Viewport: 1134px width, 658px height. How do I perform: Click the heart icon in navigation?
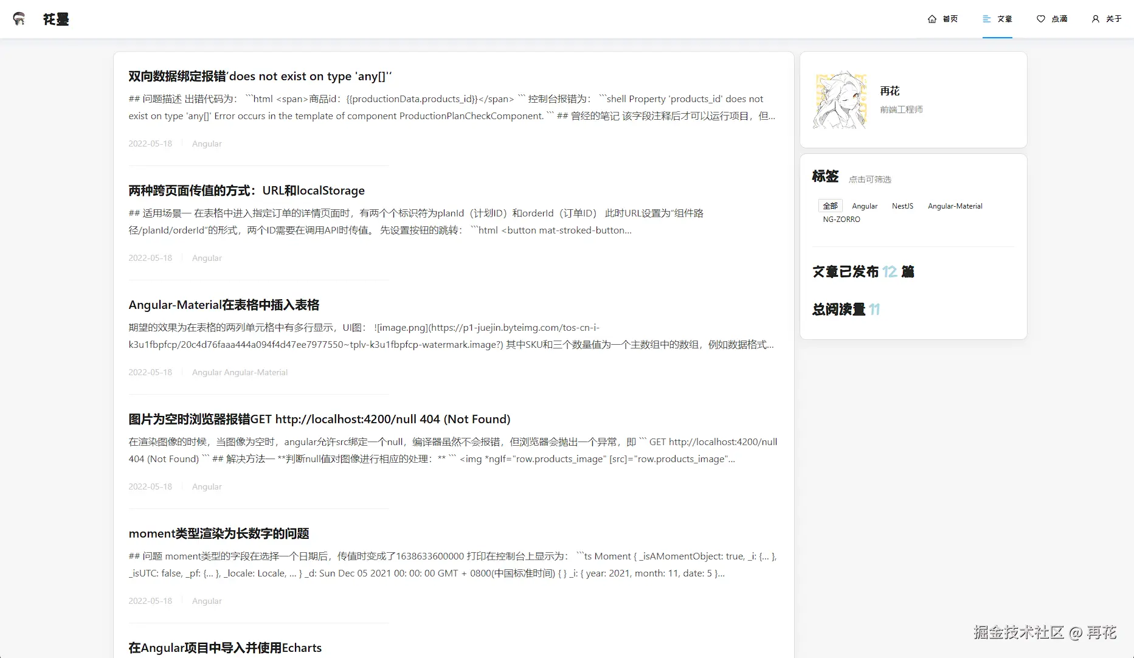[x=1041, y=19]
